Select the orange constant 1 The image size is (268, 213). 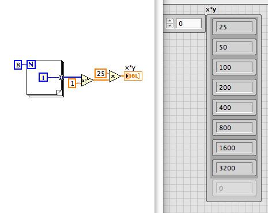[x=72, y=83]
